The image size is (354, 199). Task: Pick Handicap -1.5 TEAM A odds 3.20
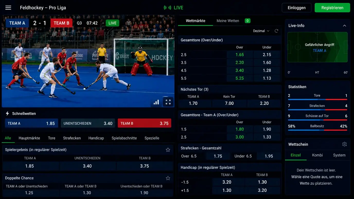pos(229,182)
